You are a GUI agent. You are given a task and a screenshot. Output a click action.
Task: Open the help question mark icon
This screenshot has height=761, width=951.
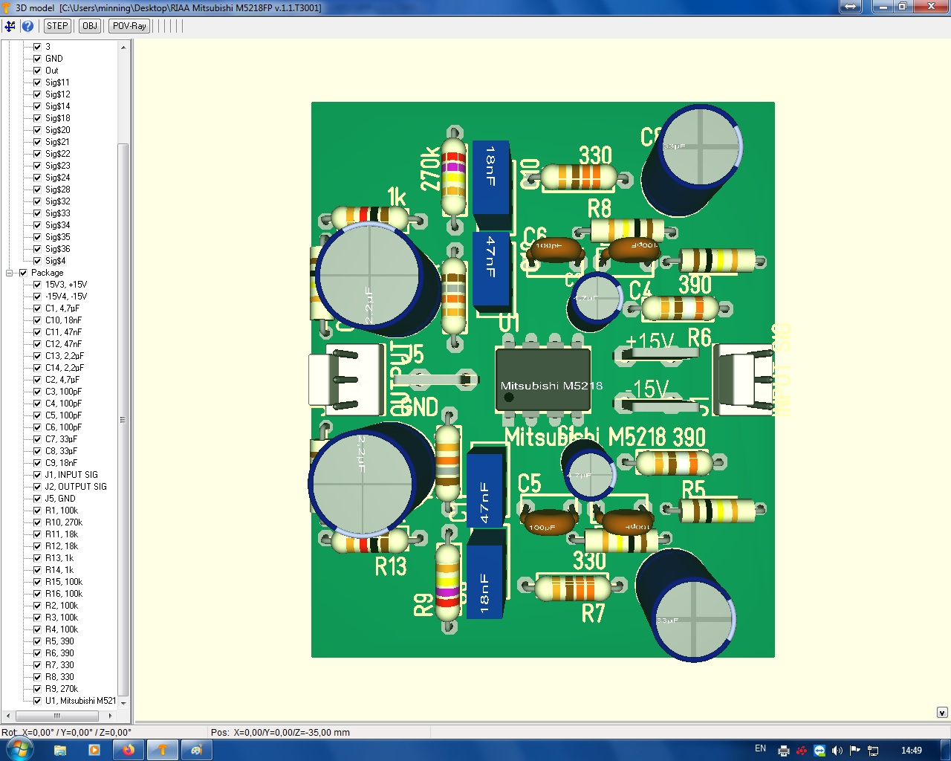coord(27,26)
